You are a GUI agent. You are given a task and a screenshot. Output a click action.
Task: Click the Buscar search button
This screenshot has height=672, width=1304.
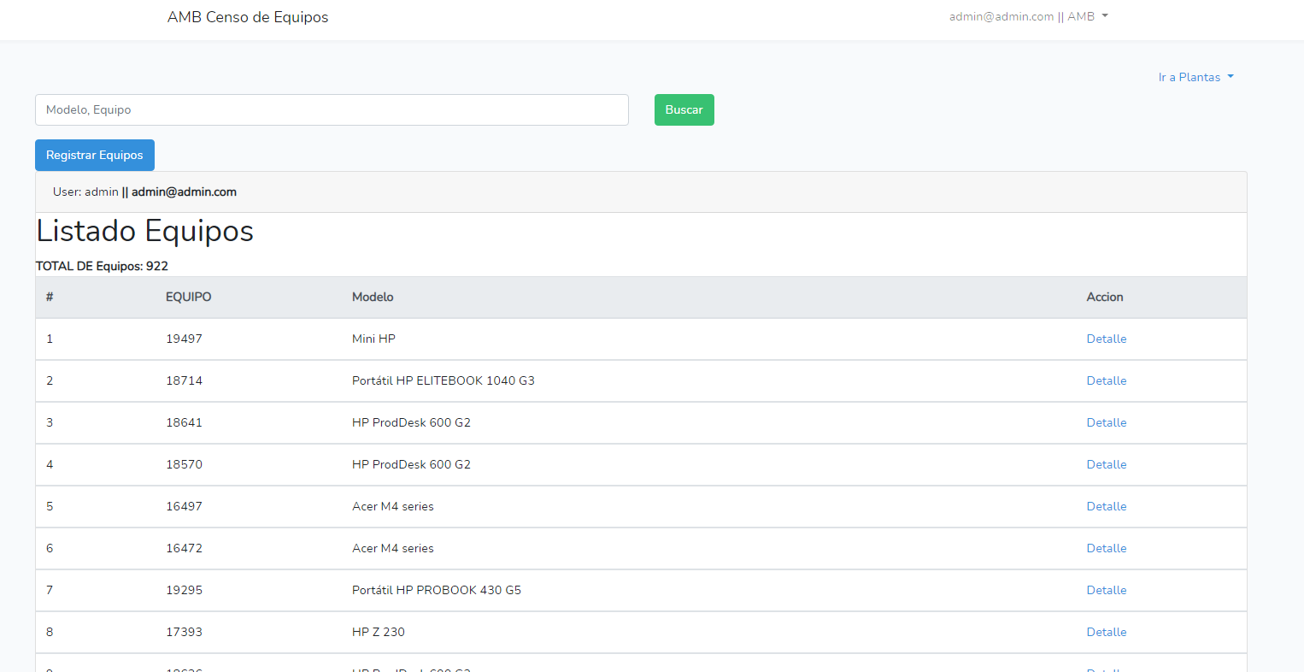684,109
